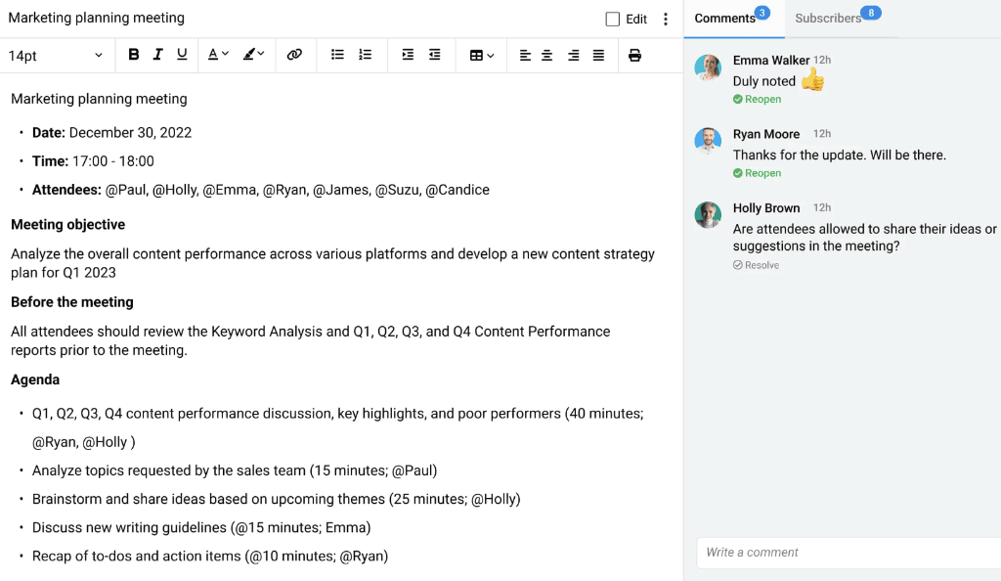Click the "Meeting objective" heading
This screenshot has height=581, width=1001.
tap(67, 225)
